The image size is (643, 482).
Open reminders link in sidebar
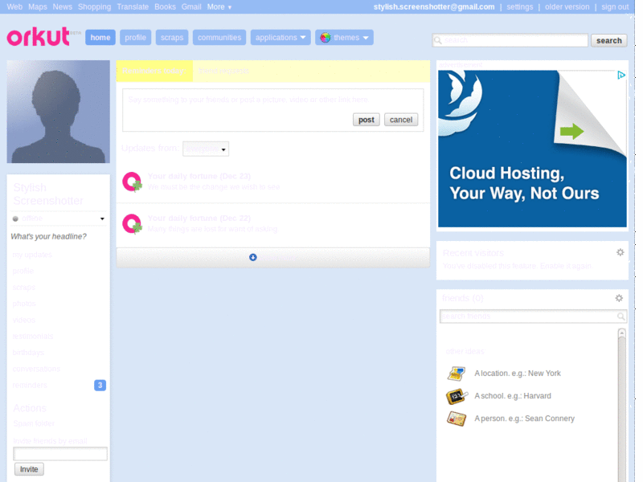tap(30, 386)
